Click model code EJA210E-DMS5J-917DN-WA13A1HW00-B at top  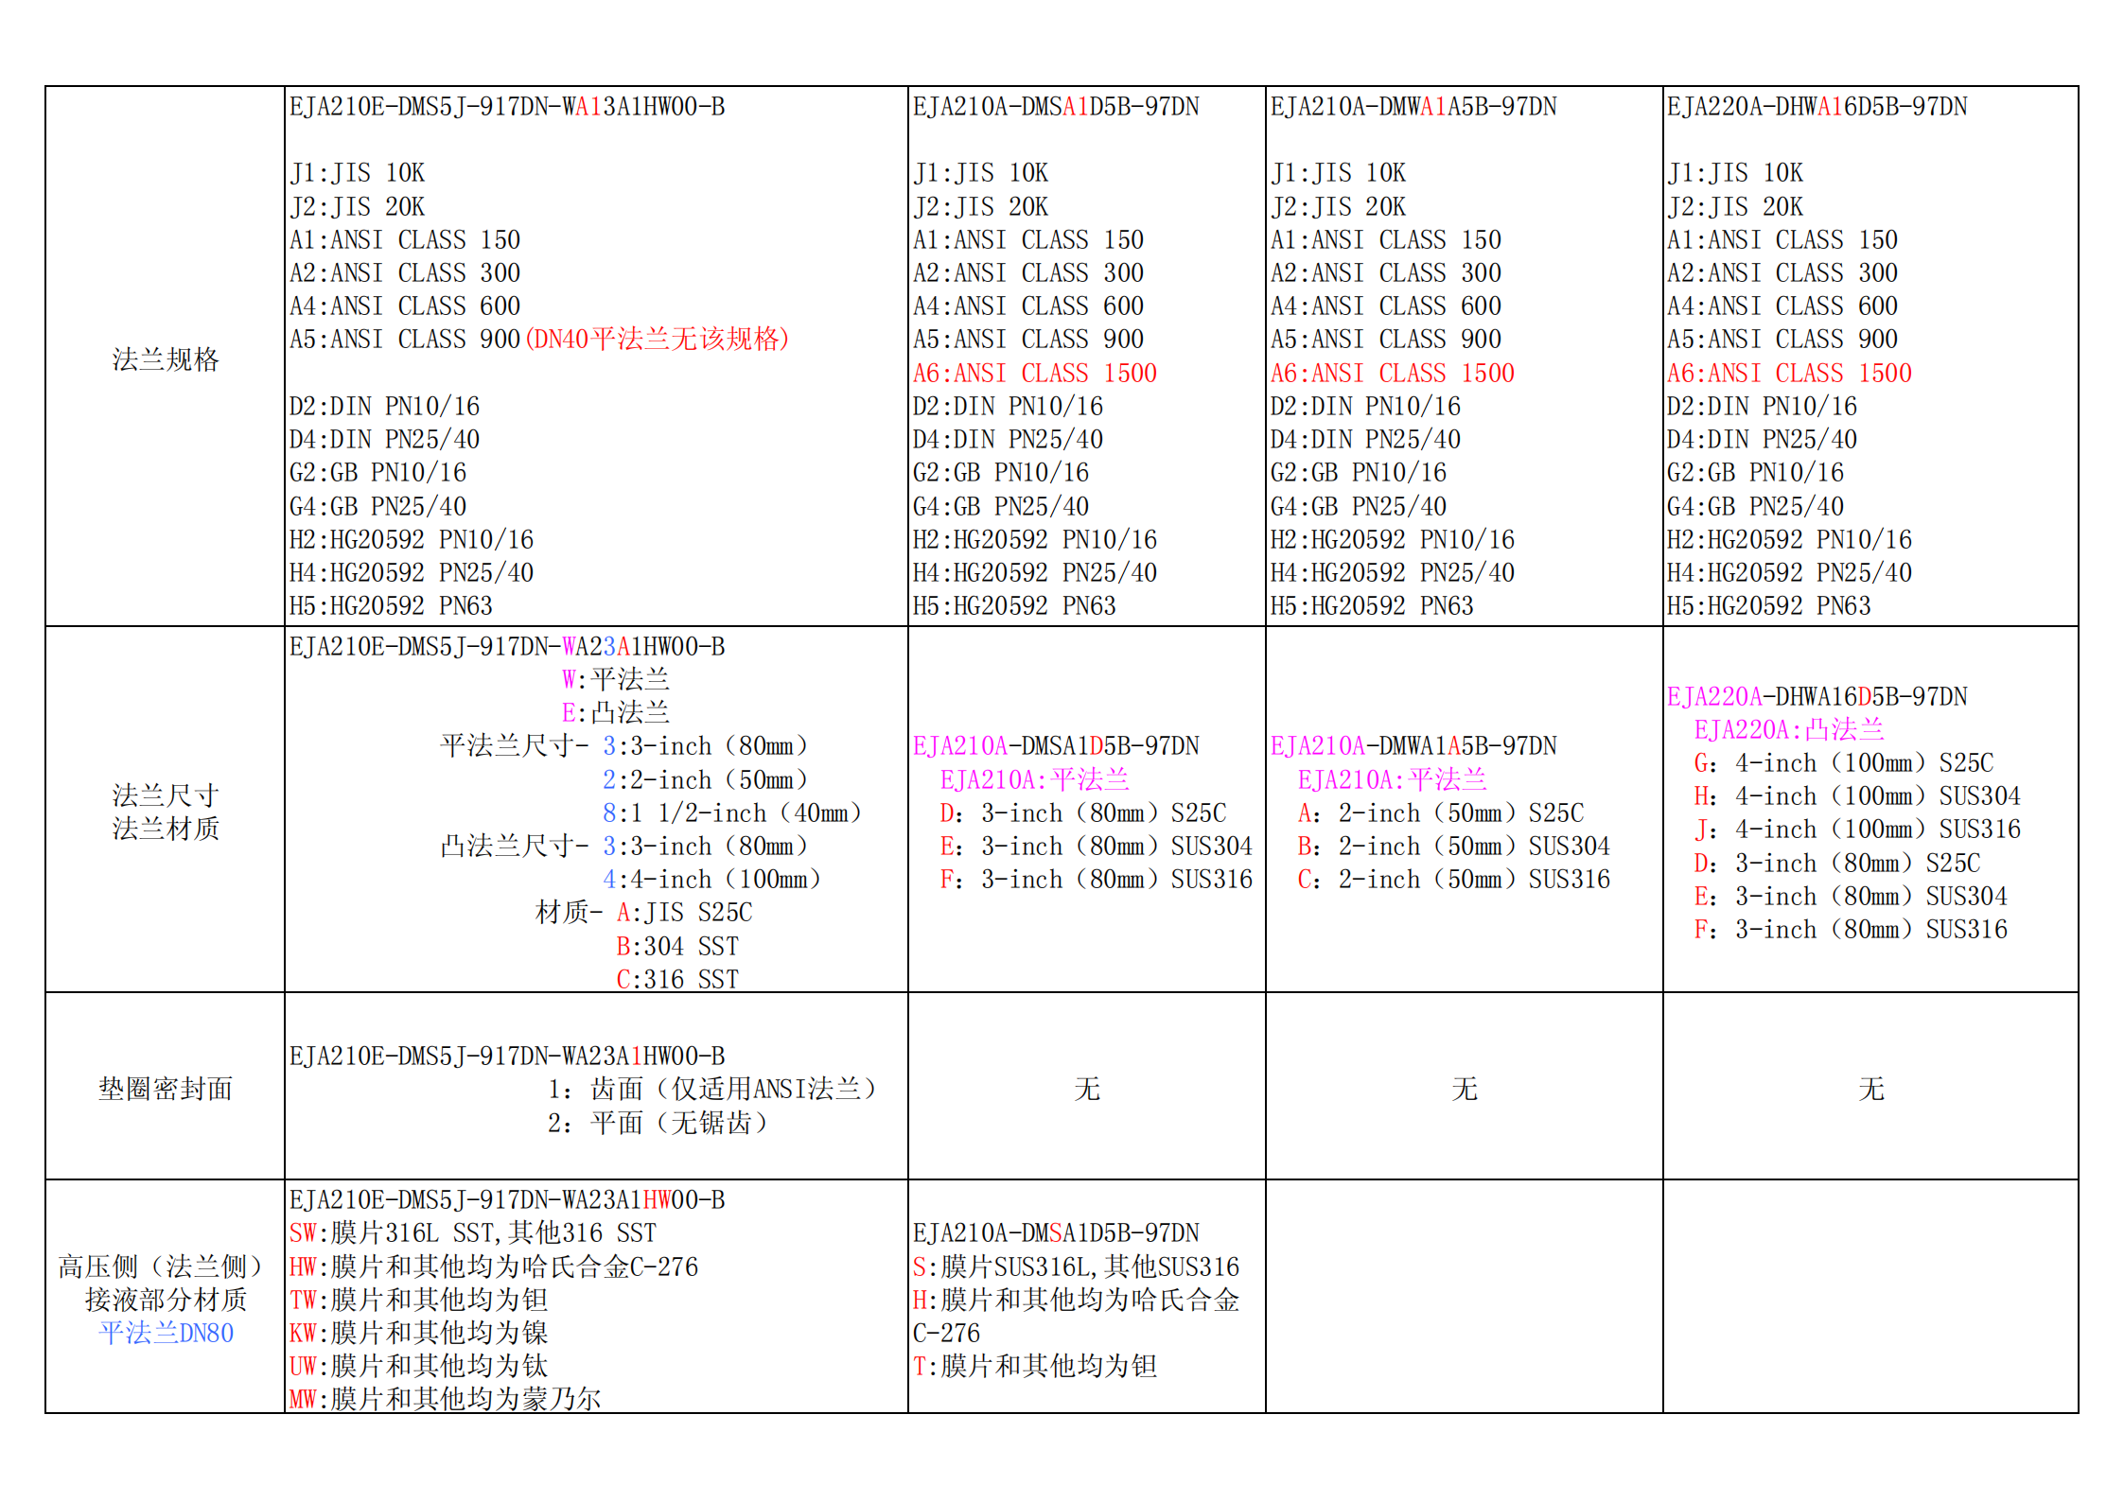click(x=507, y=107)
